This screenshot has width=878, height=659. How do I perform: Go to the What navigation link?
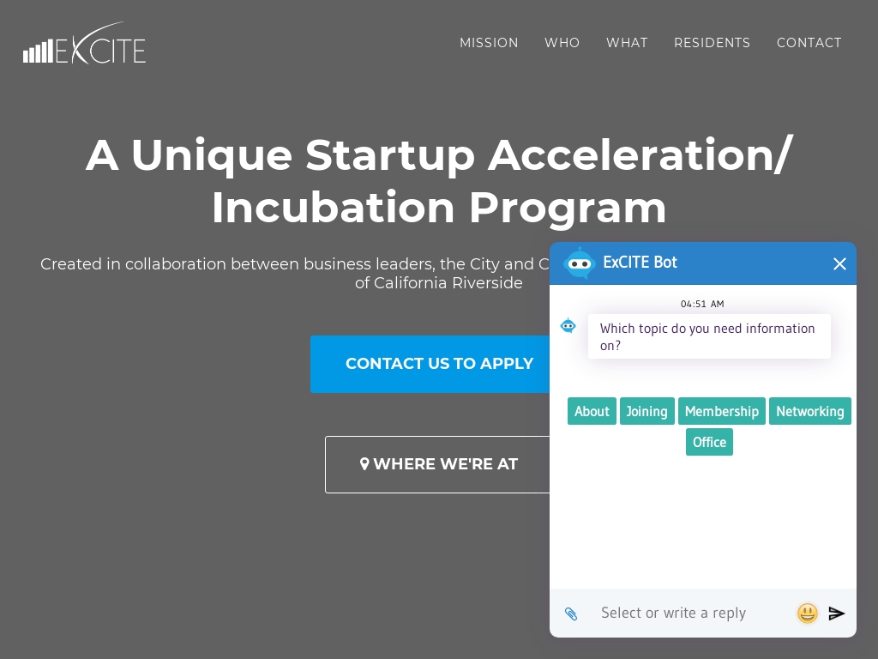(627, 43)
